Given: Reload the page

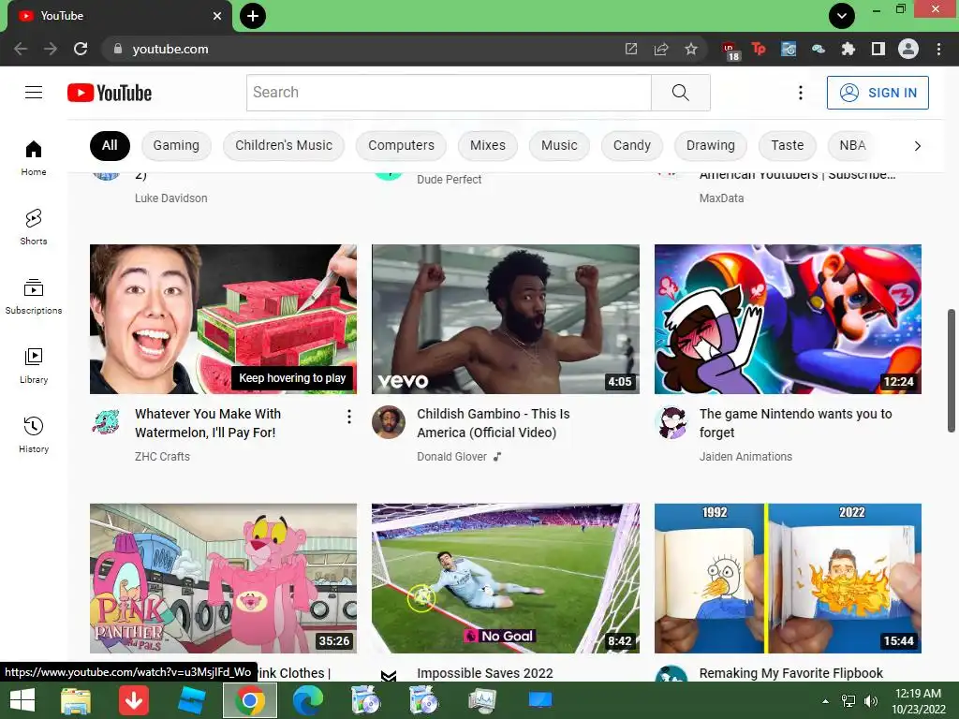Looking at the screenshot, I should click(x=81, y=49).
